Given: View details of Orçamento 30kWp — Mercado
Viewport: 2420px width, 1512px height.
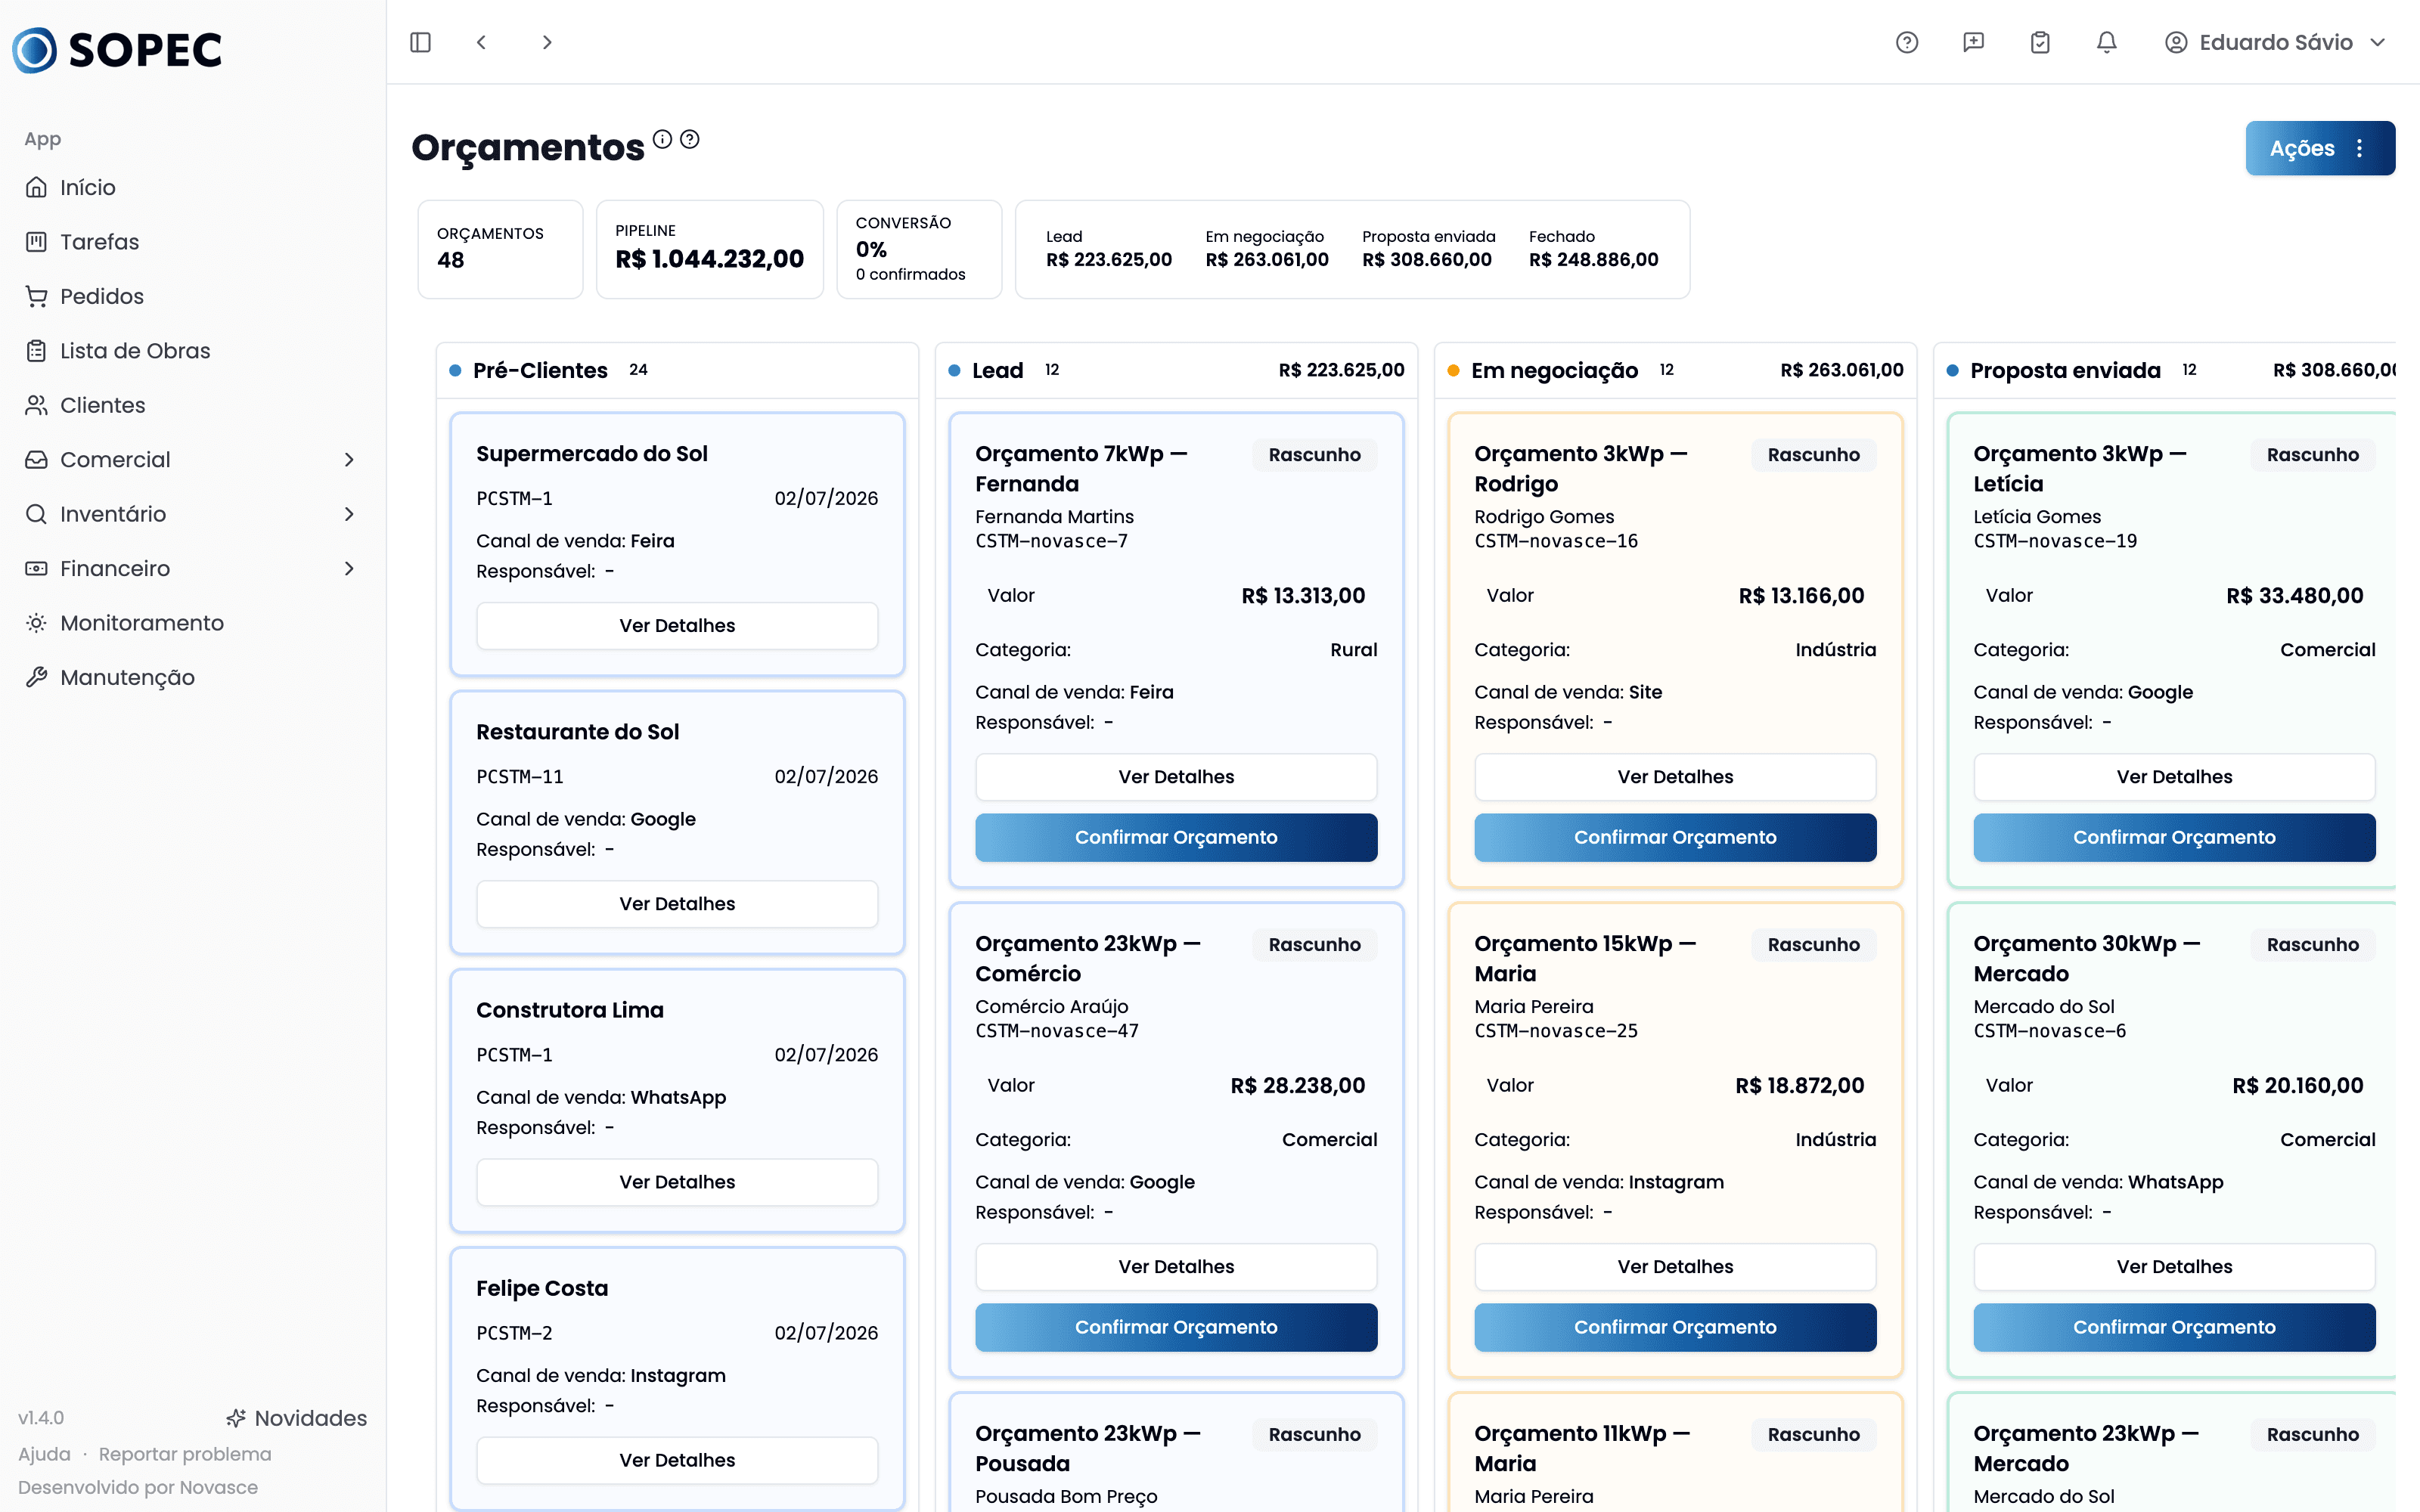Looking at the screenshot, I should (x=2174, y=1267).
